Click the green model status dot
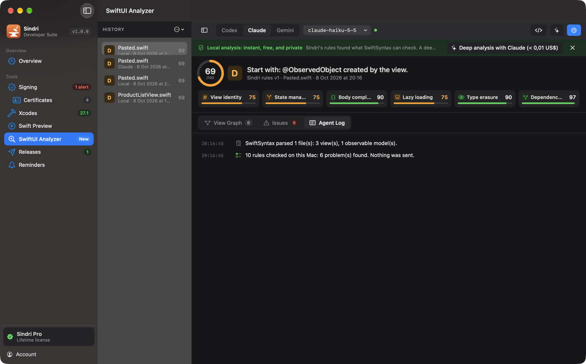586x364 pixels. pos(376,30)
